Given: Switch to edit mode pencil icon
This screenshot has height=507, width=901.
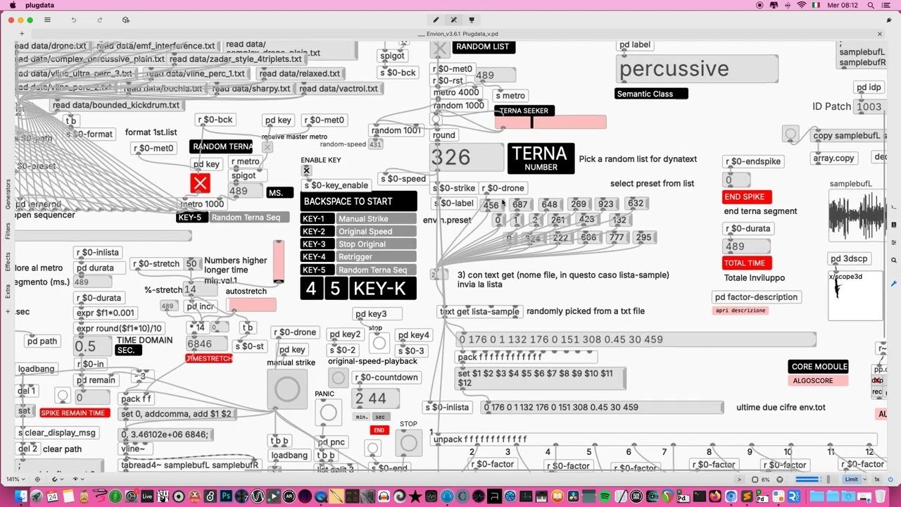Looking at the screenshot, I should pyautogui.click(x=436, y=20).
